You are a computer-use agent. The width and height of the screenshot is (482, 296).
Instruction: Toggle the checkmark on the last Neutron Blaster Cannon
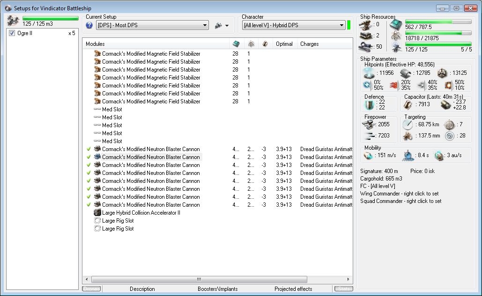pos(89,205)
